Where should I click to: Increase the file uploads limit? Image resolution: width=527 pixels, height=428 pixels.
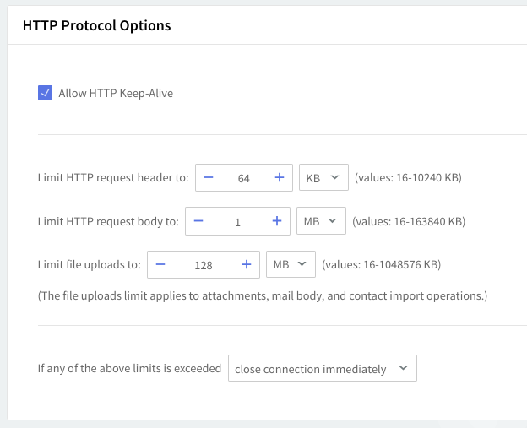click(x=247, y=264)
